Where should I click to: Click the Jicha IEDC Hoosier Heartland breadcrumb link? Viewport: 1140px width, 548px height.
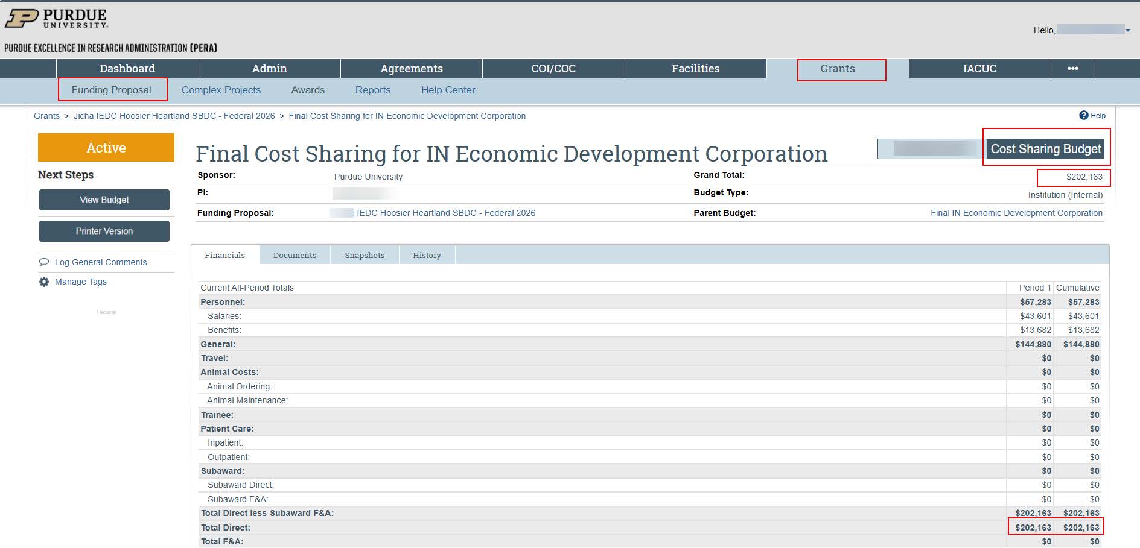coord(174,116)
